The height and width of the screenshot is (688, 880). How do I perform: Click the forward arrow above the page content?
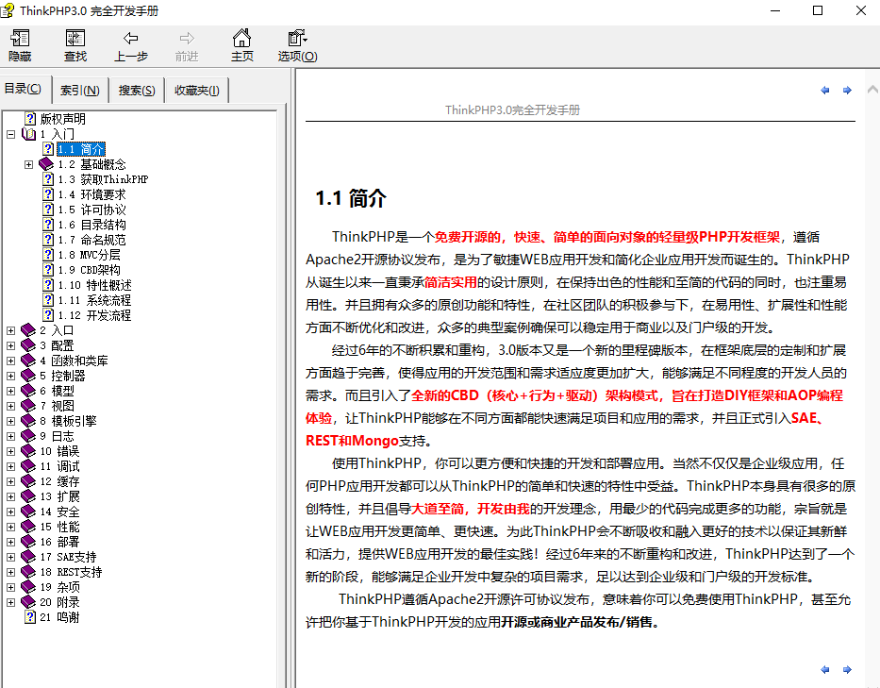coord(846,90)
